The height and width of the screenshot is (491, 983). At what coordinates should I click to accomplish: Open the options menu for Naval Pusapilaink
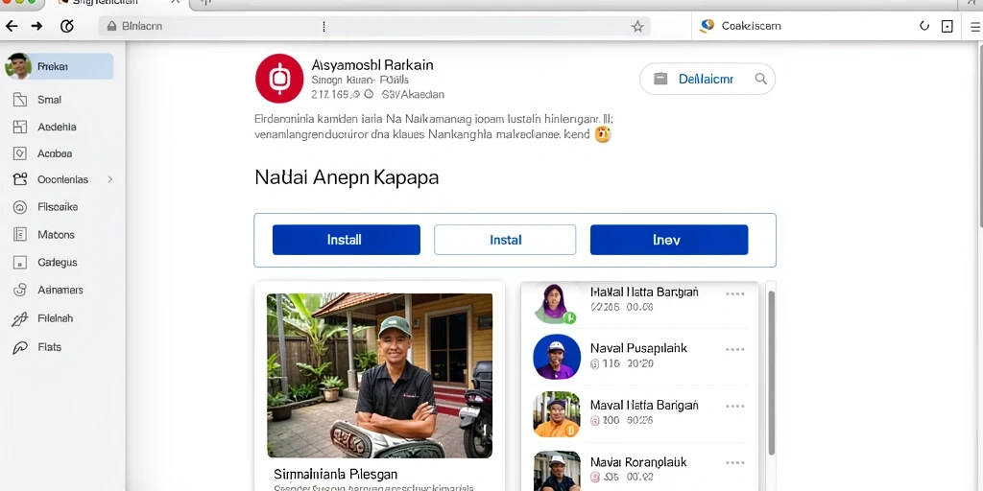(x=734, y=349)
